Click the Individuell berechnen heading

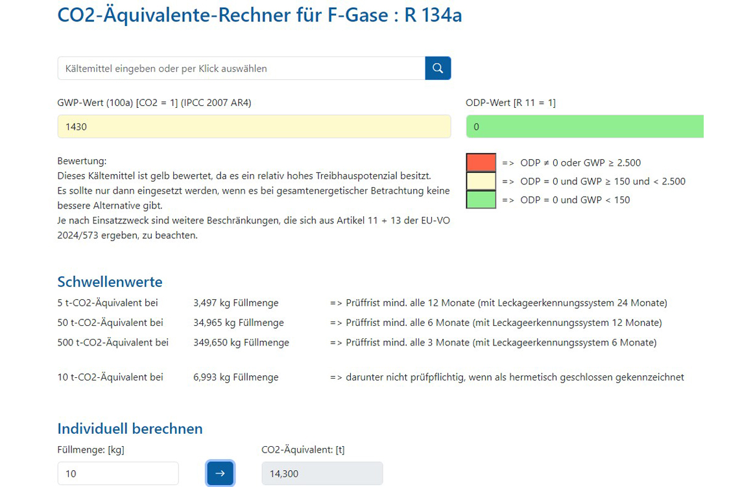[130, 429]
